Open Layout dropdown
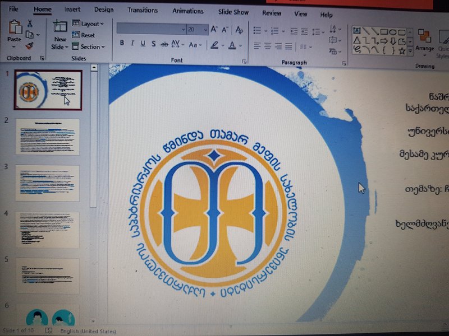The width and height of the screenshot is (449, 336). (88, 24)
